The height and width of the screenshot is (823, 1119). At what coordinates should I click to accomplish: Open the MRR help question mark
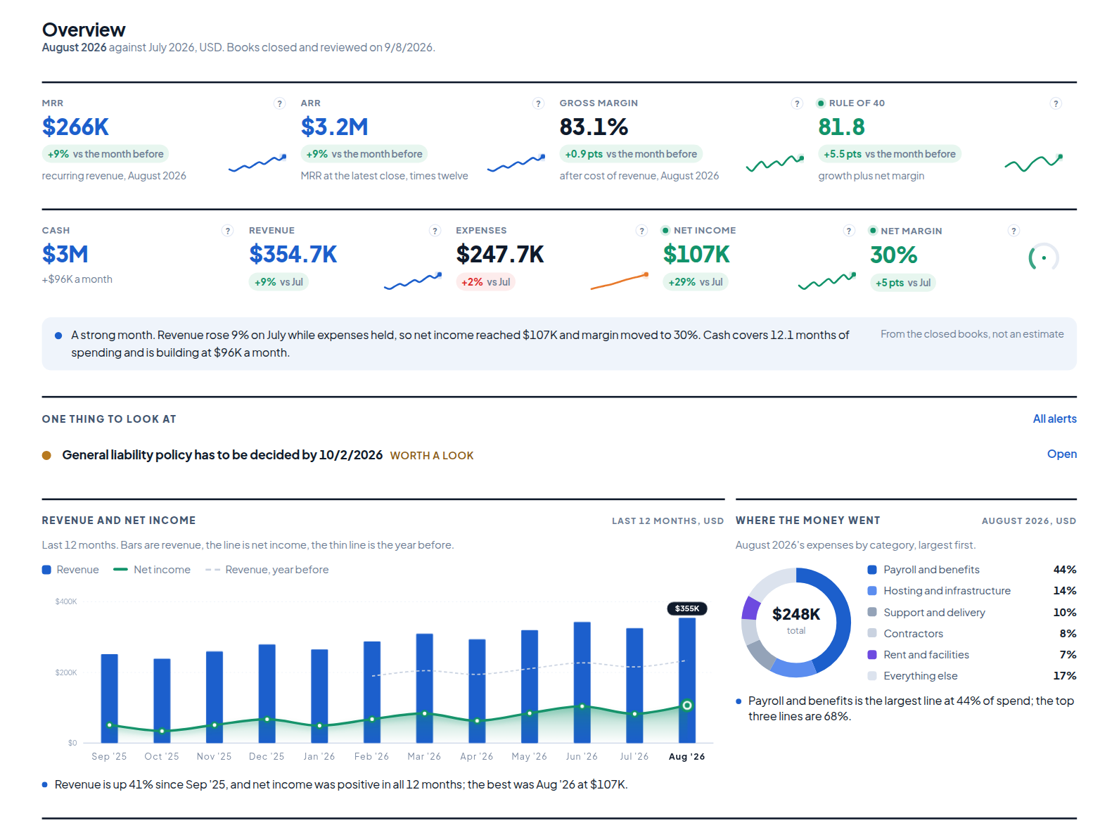(280, 103)
